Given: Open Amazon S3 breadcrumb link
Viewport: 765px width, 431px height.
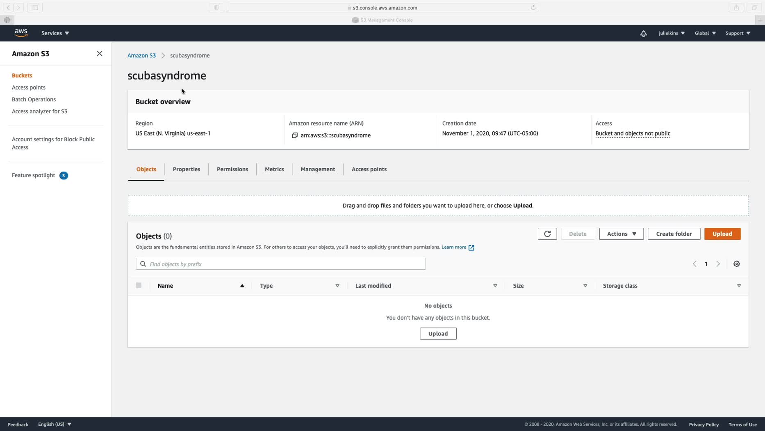Looking at the screenshot, I should pyautogui.click(x=141, y=55).
